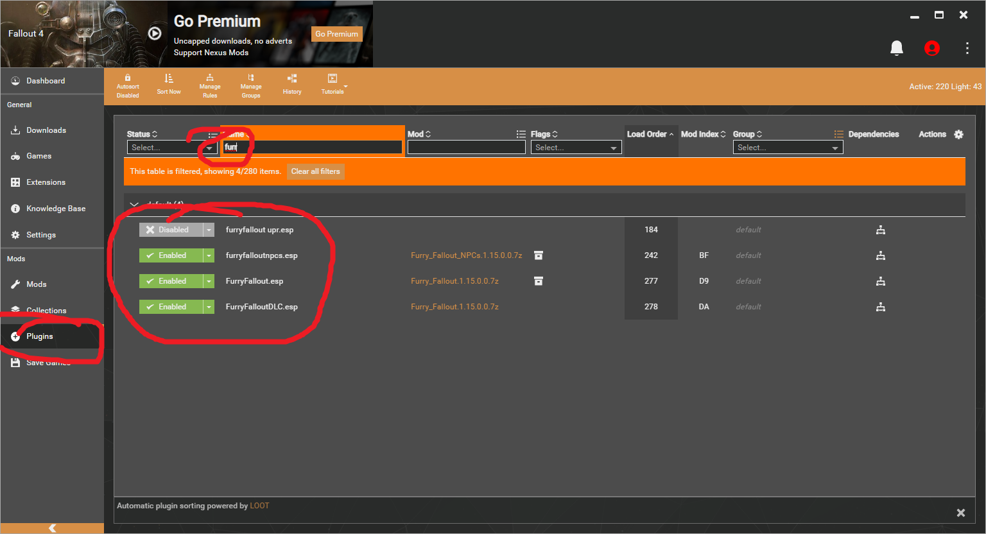
Task: Open Flags filter Select dropdown
Action: pyautogui.click(x=576, y=148)
